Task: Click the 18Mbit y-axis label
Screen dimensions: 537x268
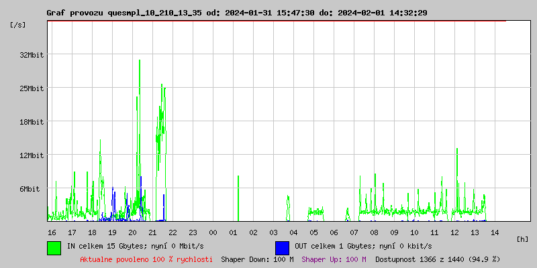Action: click(x=31, y=122)
